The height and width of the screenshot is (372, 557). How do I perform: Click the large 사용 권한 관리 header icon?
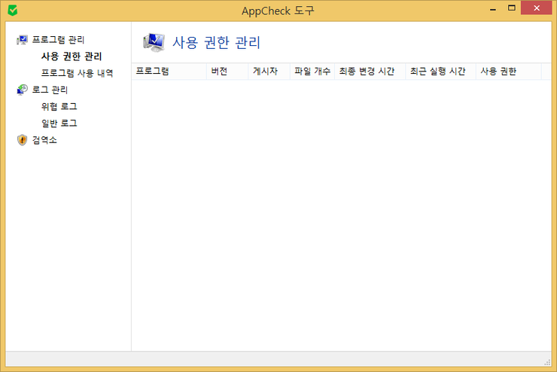click(x=154, y=42)
